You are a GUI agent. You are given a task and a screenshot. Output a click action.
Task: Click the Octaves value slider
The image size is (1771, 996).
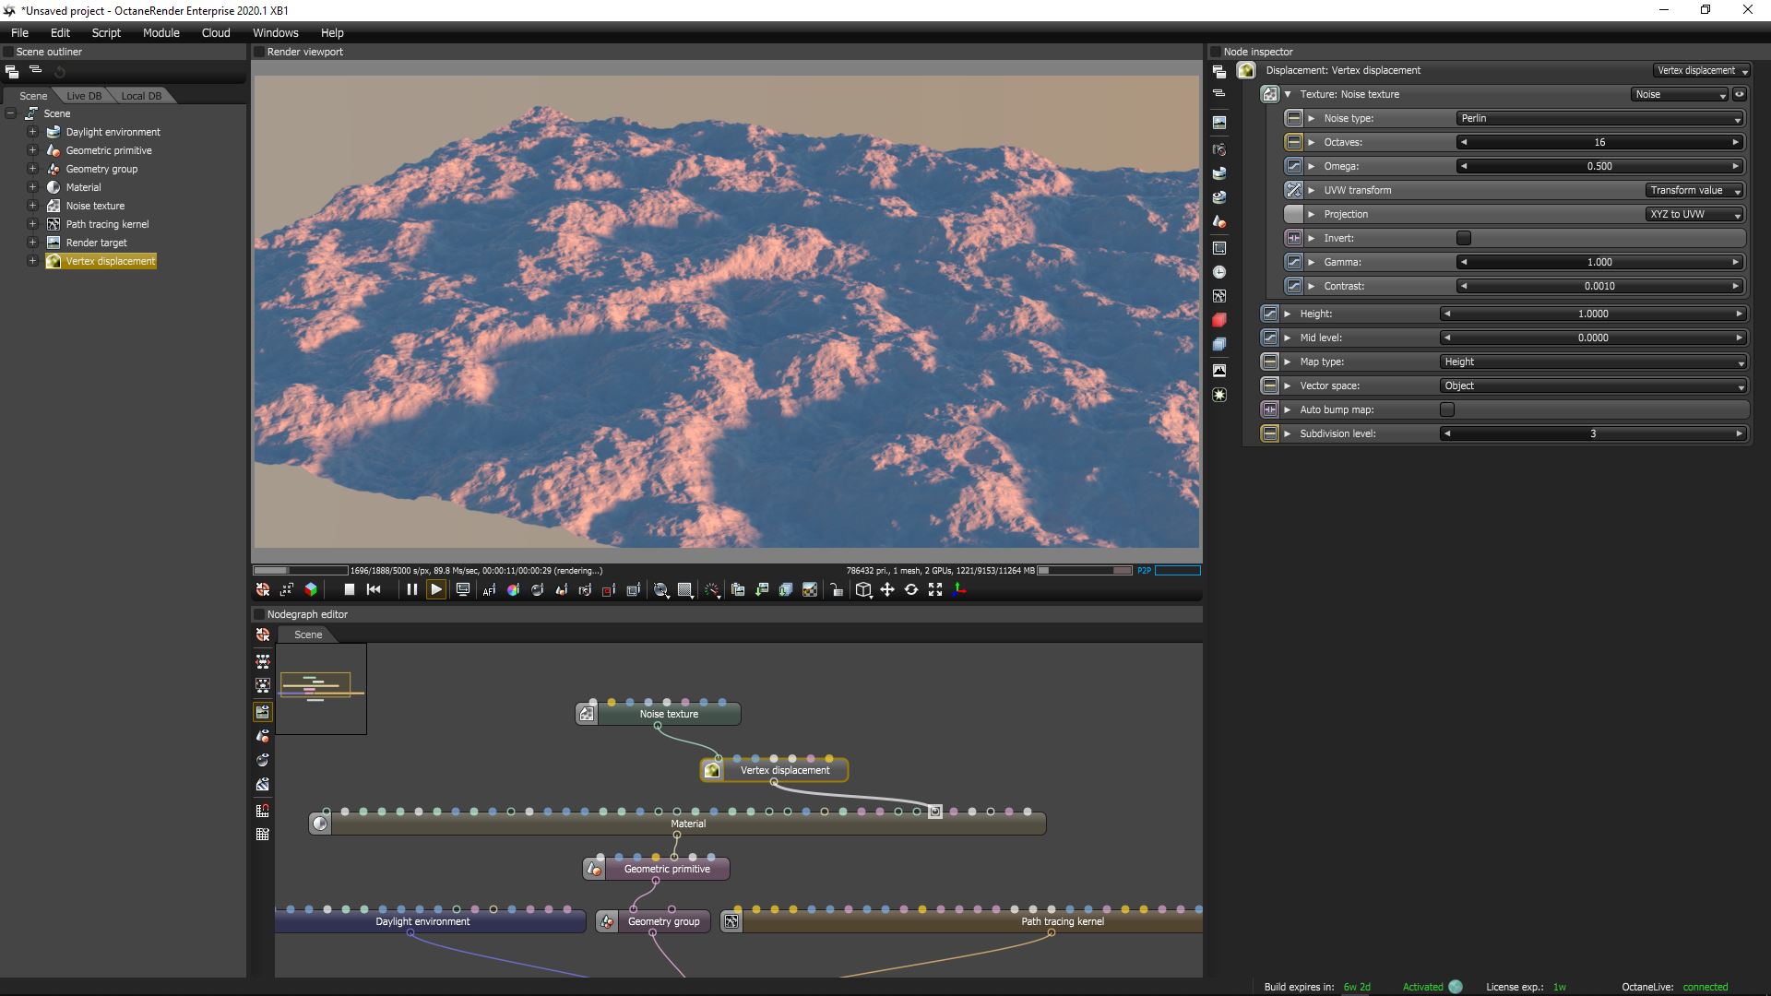1599,142
